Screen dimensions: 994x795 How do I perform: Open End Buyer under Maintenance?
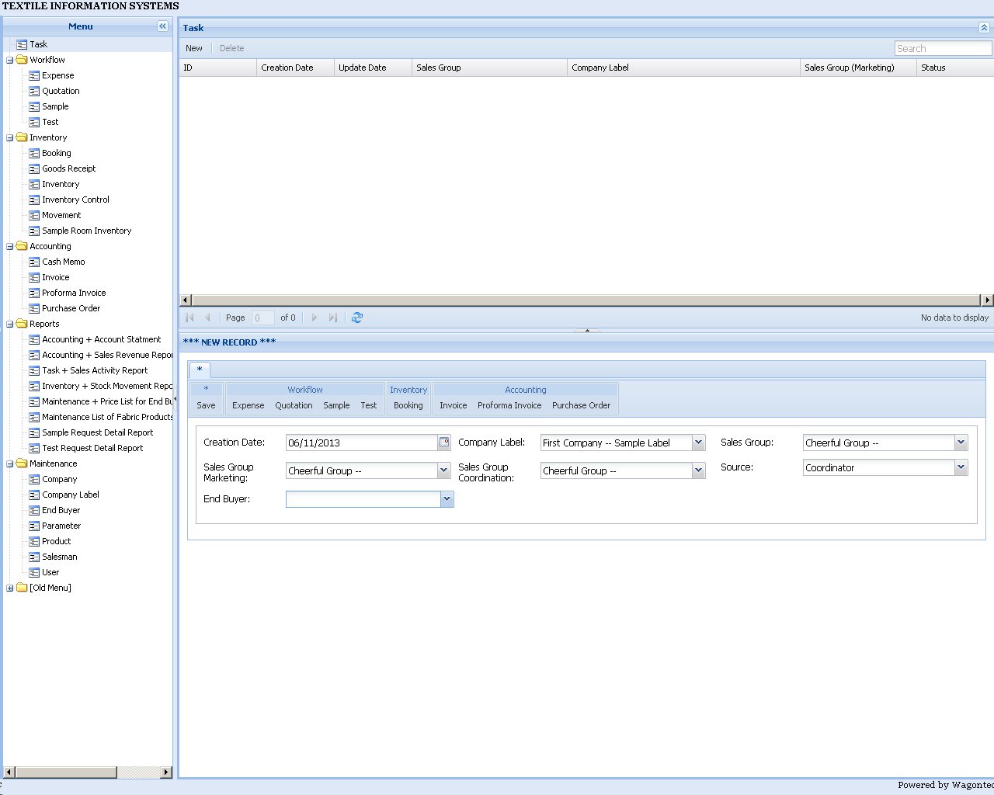[x=61, y=510]
